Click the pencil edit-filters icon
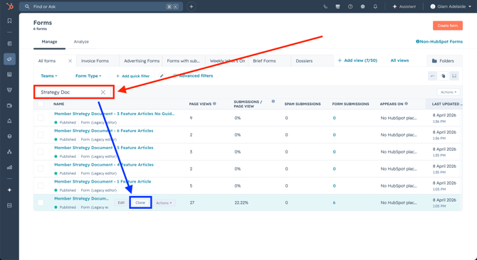 click(x=162, y=76)
